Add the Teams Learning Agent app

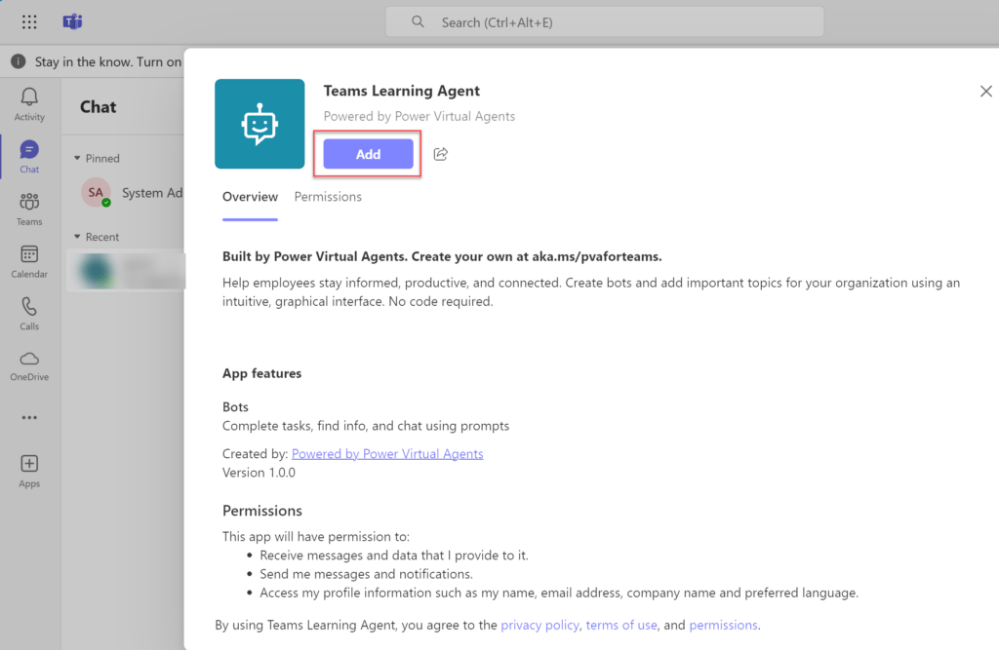(x=368, y=154)
